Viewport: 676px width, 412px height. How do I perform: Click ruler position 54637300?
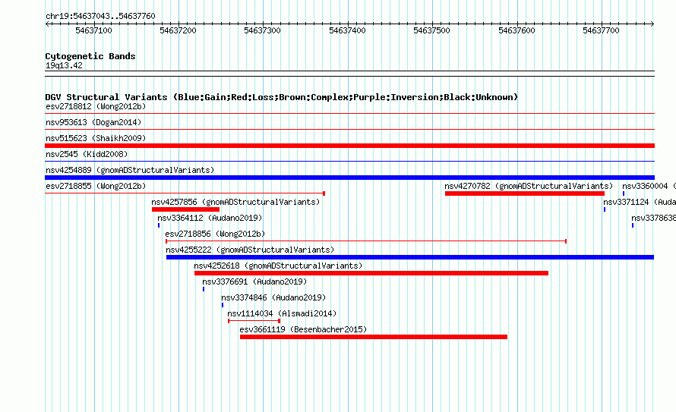(263, 30)
